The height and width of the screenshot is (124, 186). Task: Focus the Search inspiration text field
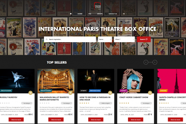pos(70,39)
